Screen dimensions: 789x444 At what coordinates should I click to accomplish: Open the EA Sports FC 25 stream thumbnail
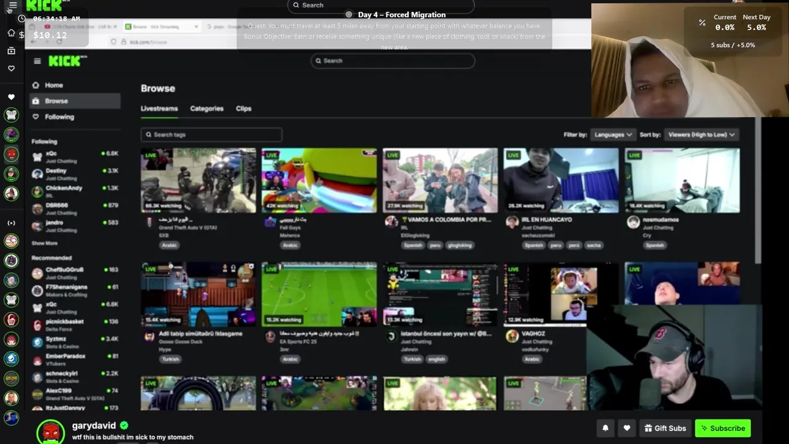(319, 294)
